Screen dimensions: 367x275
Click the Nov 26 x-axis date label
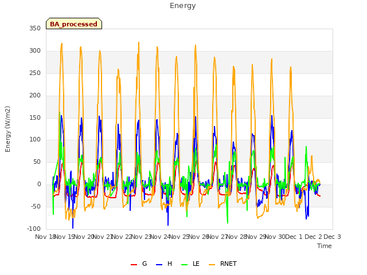point(198,237)
